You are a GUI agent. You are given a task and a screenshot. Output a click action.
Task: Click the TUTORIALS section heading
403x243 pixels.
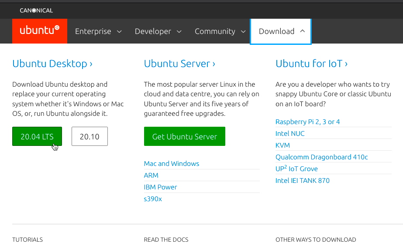pos(28,240)
